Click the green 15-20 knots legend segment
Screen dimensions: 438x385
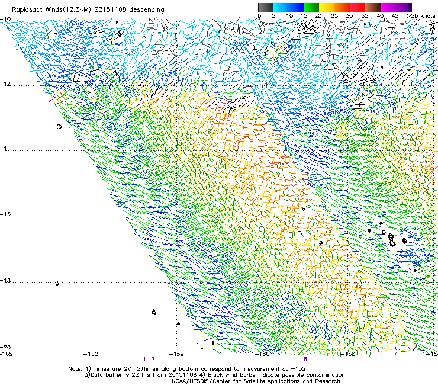[x=311, y=7]
